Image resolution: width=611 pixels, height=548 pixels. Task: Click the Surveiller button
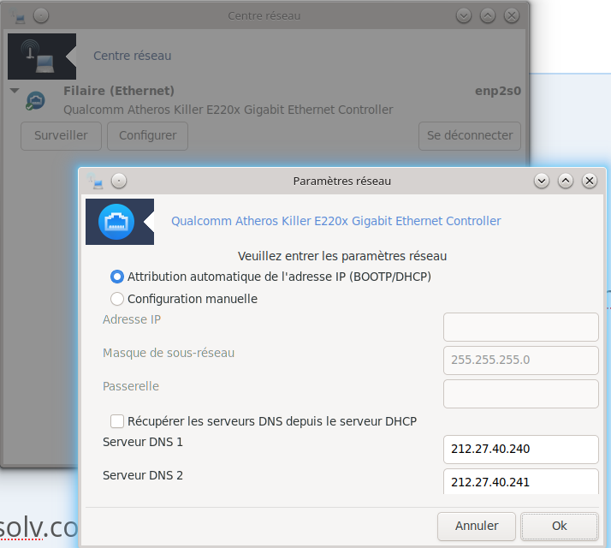click(x=61, y=135)
